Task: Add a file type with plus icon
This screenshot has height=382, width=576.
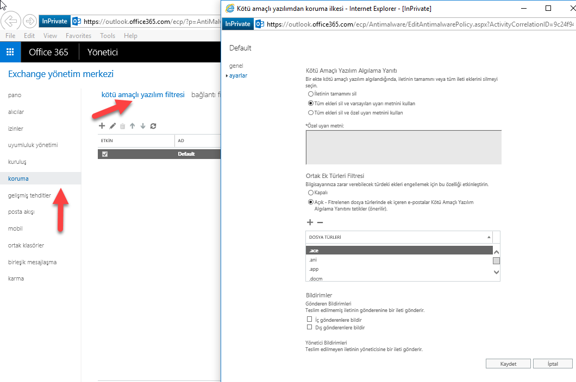Action: tap(310, 222)
